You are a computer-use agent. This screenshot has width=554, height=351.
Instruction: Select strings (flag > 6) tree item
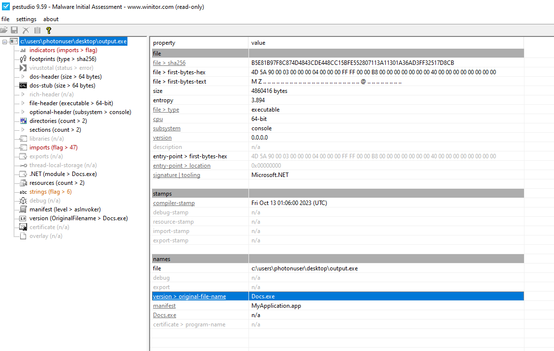coord(51,192)
